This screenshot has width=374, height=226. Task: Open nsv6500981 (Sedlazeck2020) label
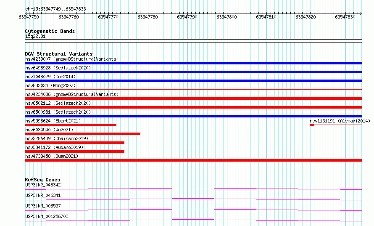(x=58, y=112)
